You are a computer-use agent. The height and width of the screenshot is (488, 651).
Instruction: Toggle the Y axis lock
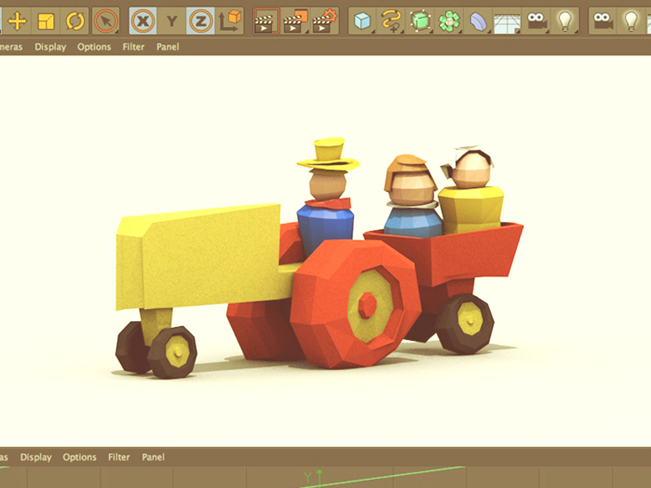click(172, 21)
